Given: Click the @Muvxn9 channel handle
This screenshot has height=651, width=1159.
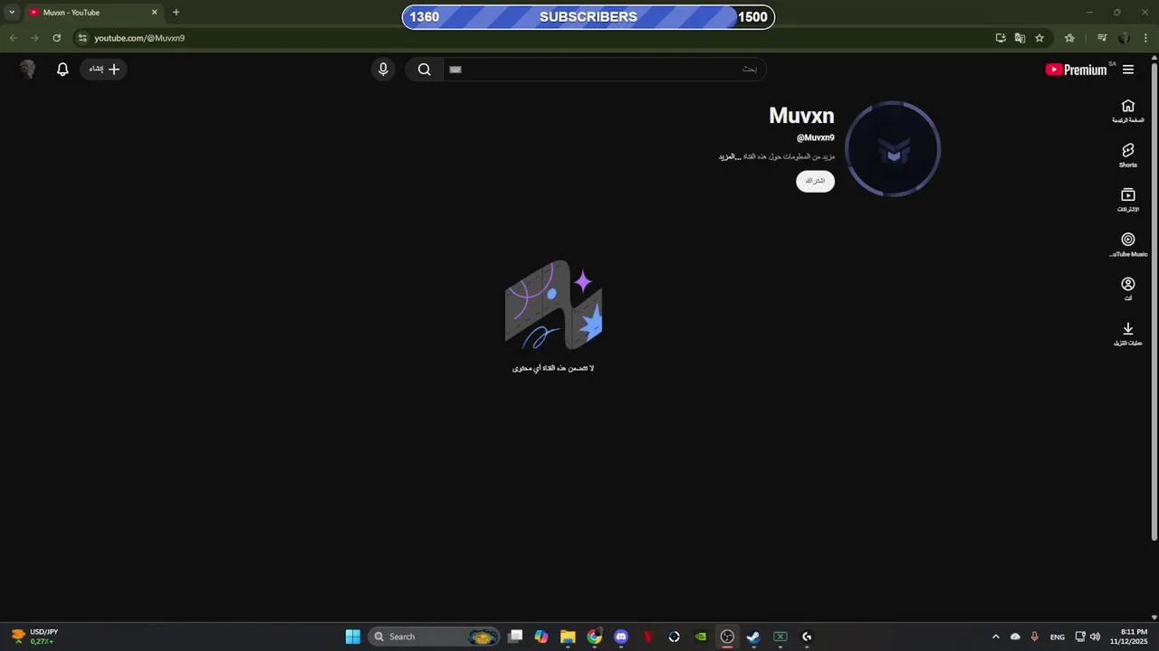Looking at the screenshot, I should (x=815, y=137).
